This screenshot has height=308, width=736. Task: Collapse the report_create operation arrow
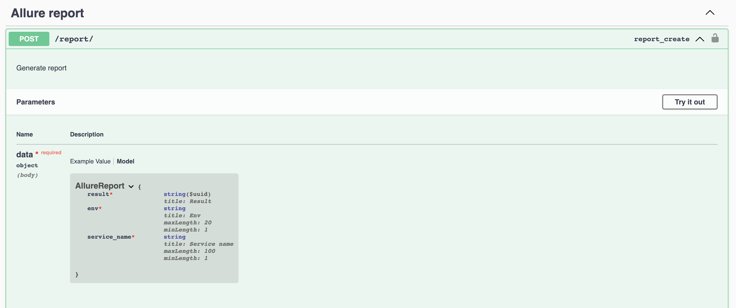pyautogui.click(x=699, y=39)
